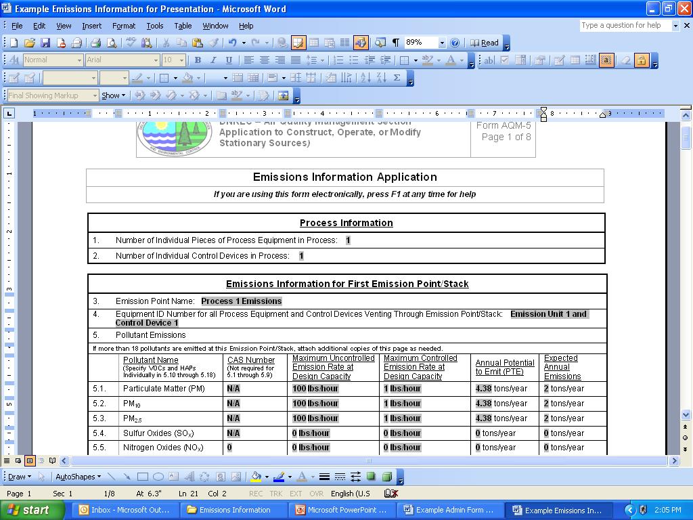Apply Underline formatting

coord(229,60)
